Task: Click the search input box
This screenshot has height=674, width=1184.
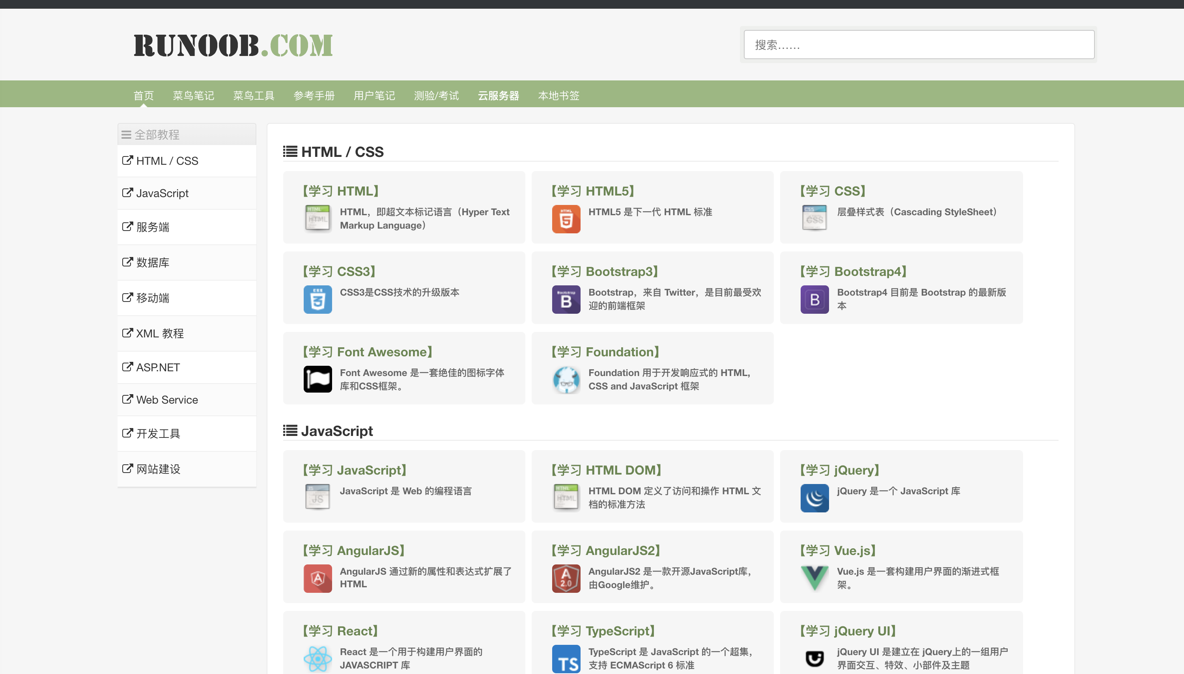Action: 919,45
